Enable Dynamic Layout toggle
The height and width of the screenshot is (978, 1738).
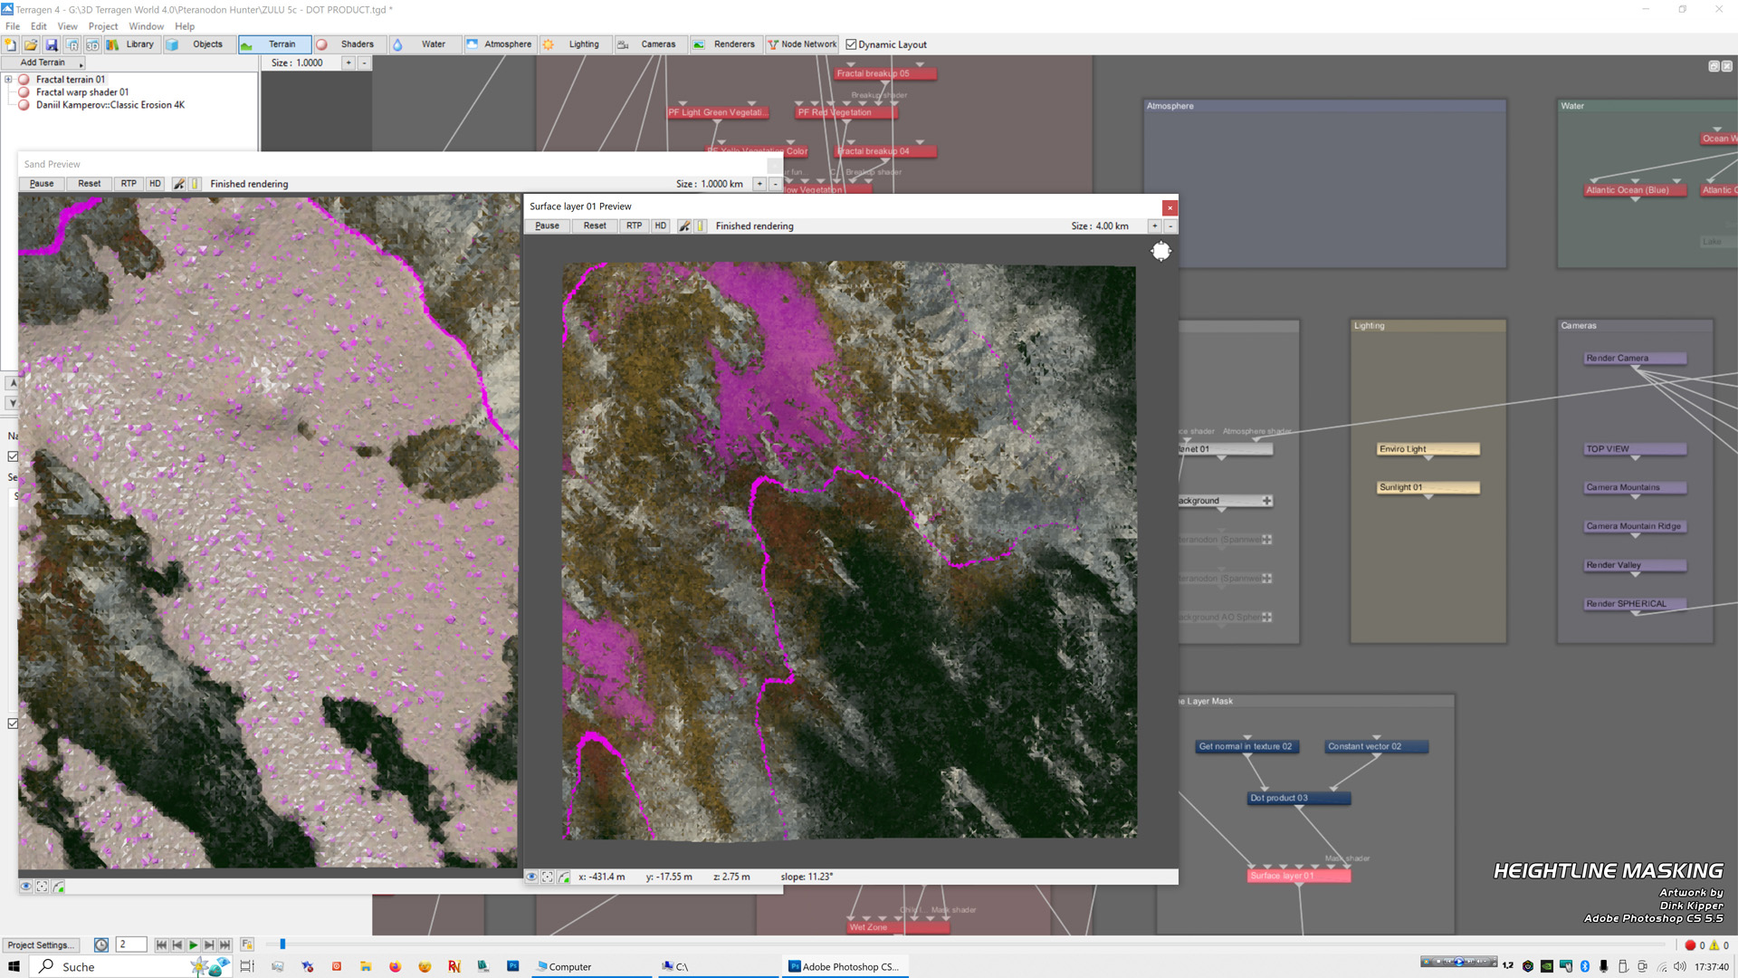[x=850, y=44]
